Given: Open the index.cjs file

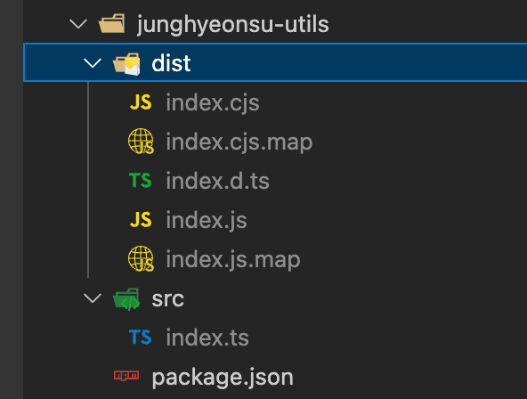Looking at the screenshot, I should click(275, 102).
